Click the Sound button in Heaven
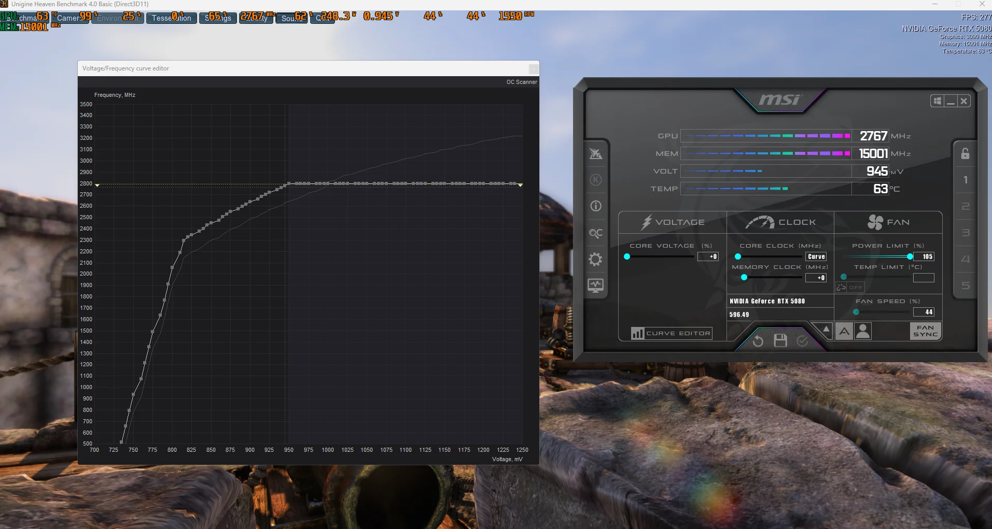Image resolution: width=992 pixels, height=529 pixels. 291,18
